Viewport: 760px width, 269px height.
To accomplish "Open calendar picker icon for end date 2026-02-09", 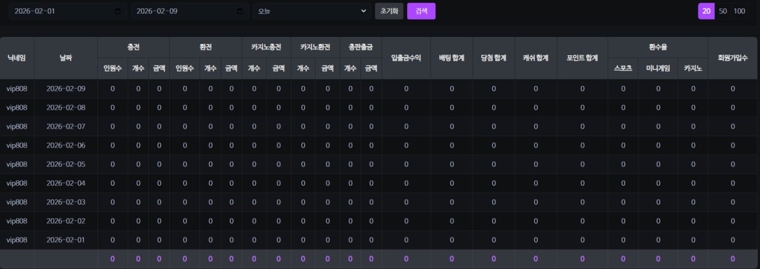I will coord(240,11).
